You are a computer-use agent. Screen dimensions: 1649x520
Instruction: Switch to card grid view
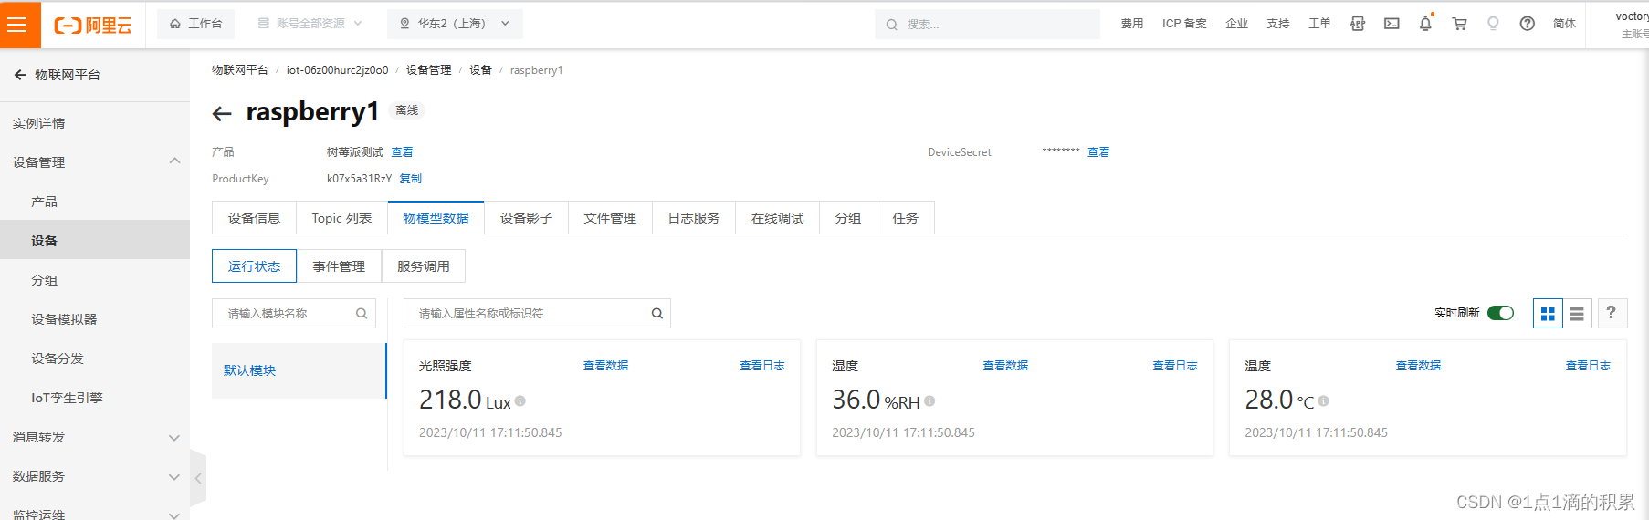[1548, 314]
